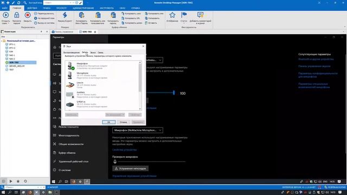Click the history icon at navigation panel bottom

point(25,181)
